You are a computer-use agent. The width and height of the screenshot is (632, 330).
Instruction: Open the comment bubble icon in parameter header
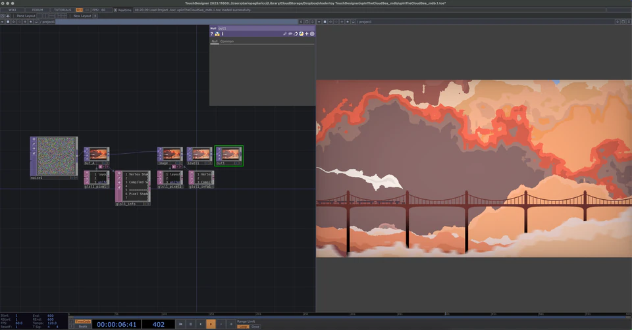[x=290, y=34]
